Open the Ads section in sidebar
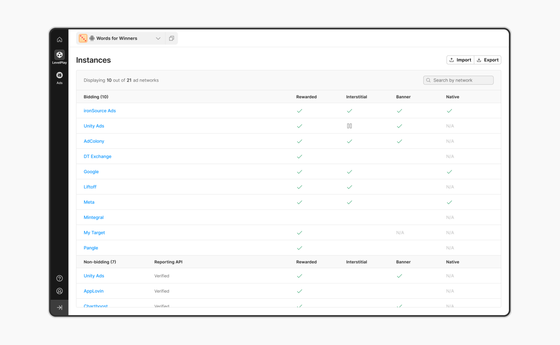Screen dimensions: 560x345 (x=59, y=75)
